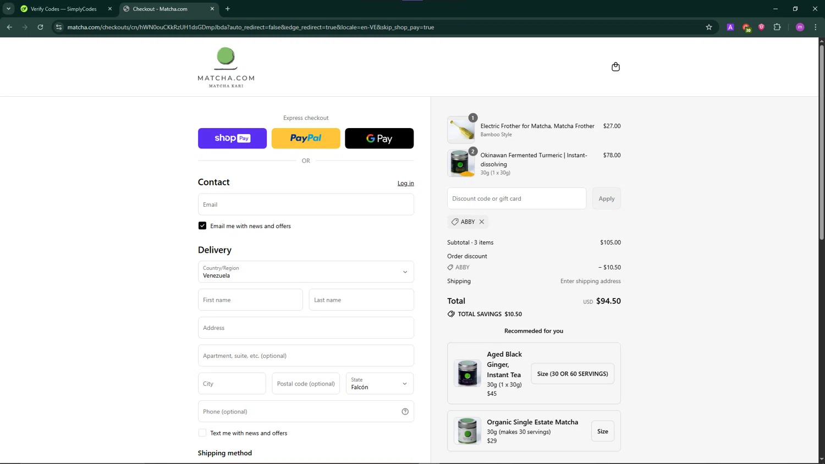This screenshot has height=464, width=825.
Task: Click the Okinawan Fermented Turmeric thumbnail
Action: 461,163
